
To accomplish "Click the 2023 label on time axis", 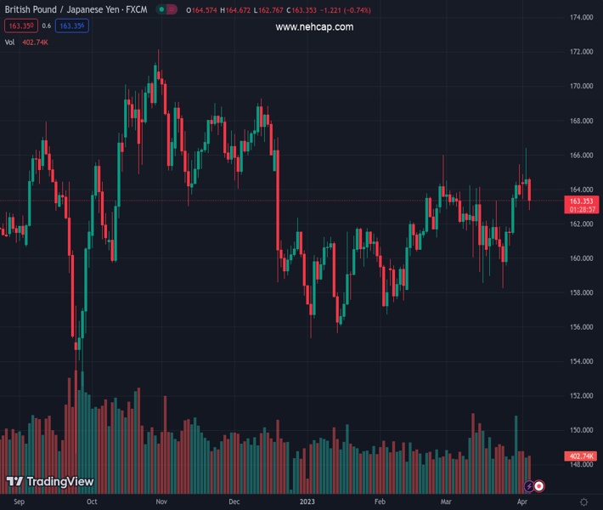I will click(307, 502).
